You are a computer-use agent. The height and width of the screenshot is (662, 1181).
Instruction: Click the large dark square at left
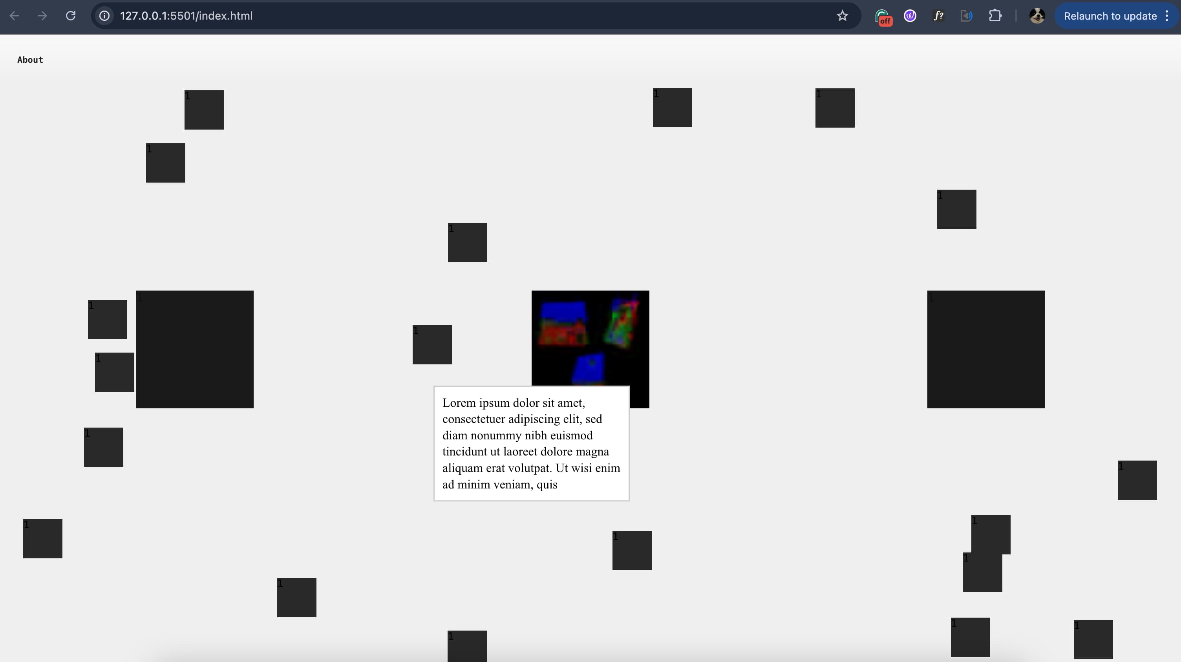(194, 349)
